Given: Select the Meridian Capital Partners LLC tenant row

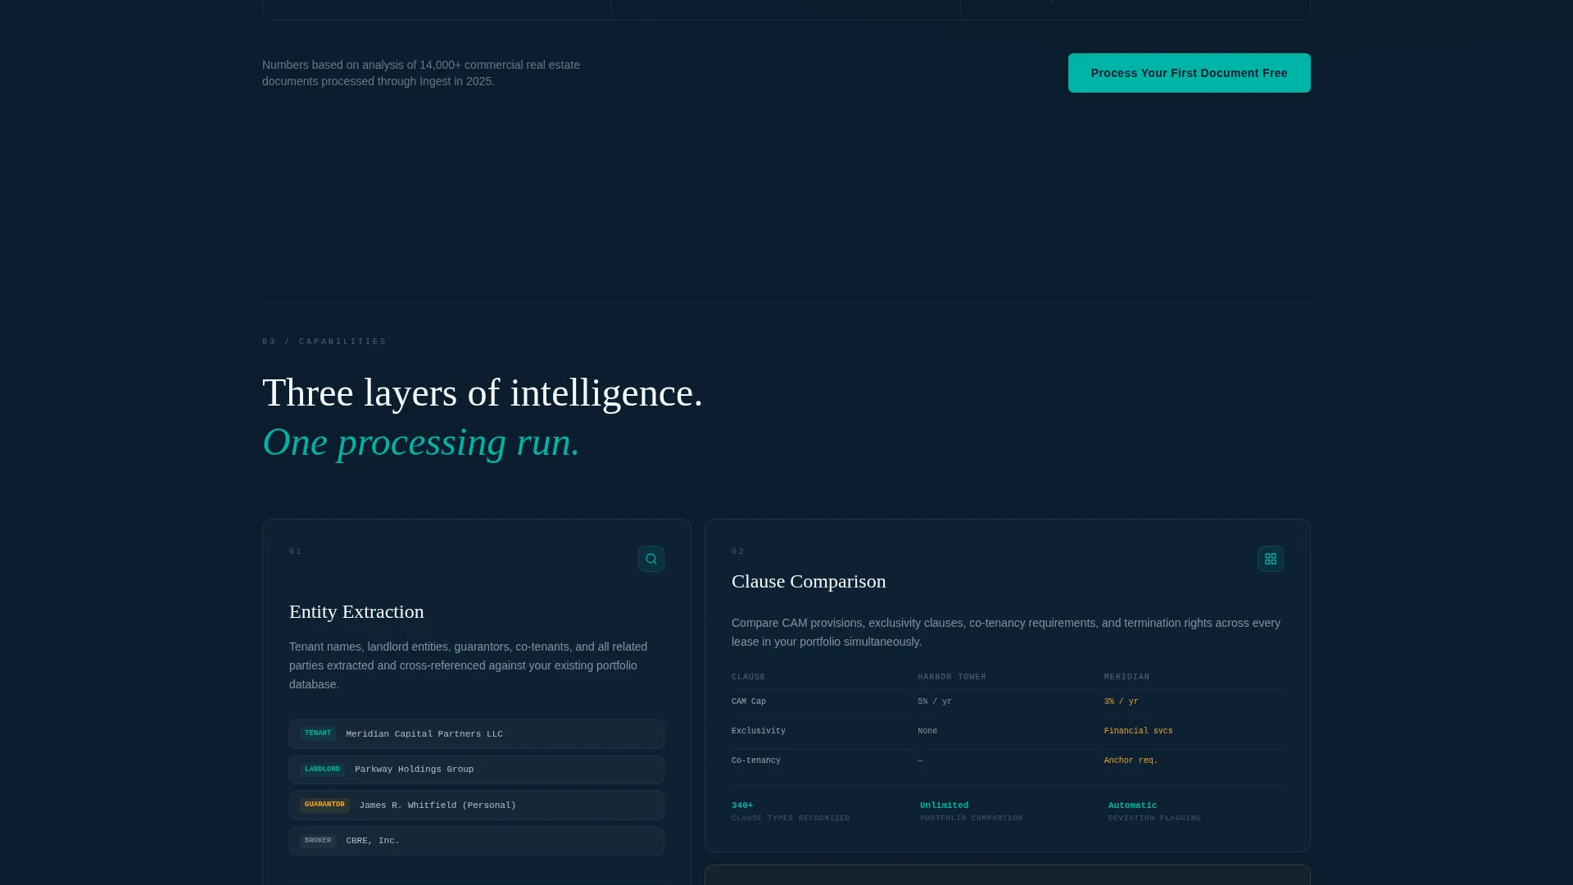Looking at the screenshot, I should pyautogui.click(x=477, y=734).
